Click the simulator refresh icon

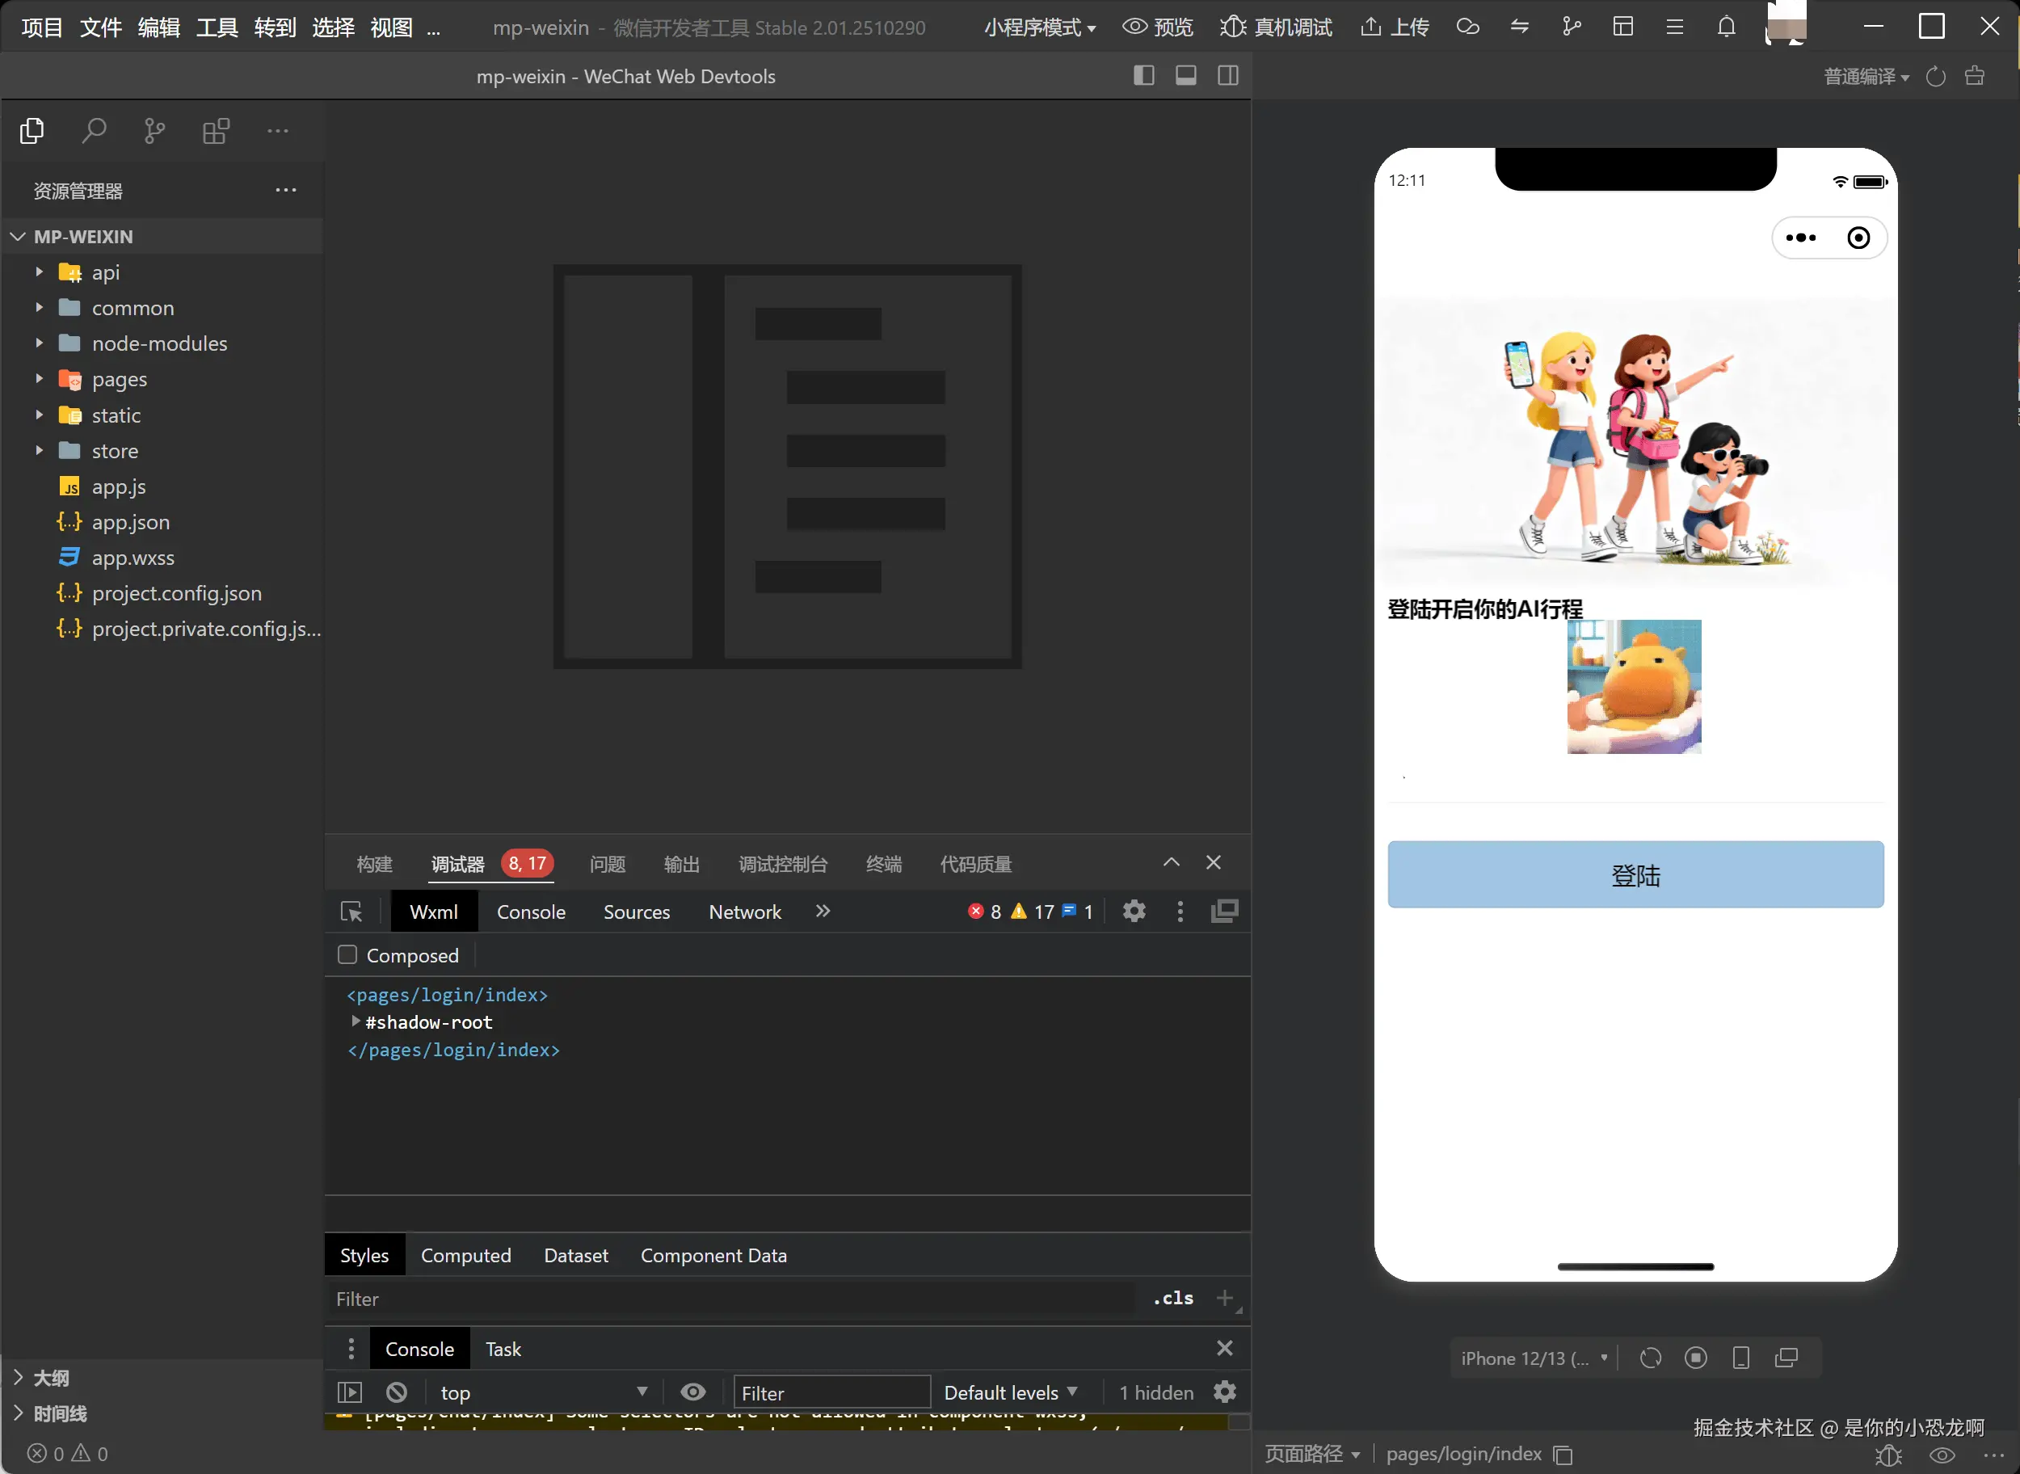[1651, 1358]
